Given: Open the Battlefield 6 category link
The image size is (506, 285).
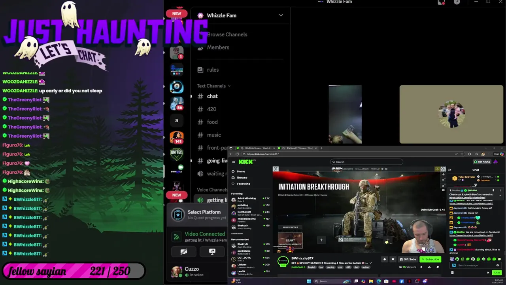Looking at the screenshot, I should [x=298, y=267].
